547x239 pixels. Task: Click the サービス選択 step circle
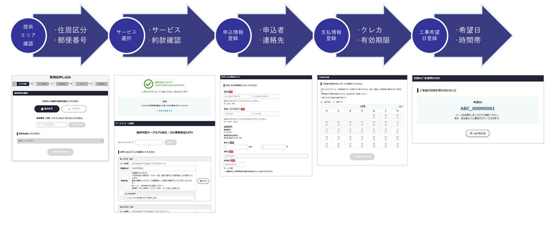[x=125, y=34]
